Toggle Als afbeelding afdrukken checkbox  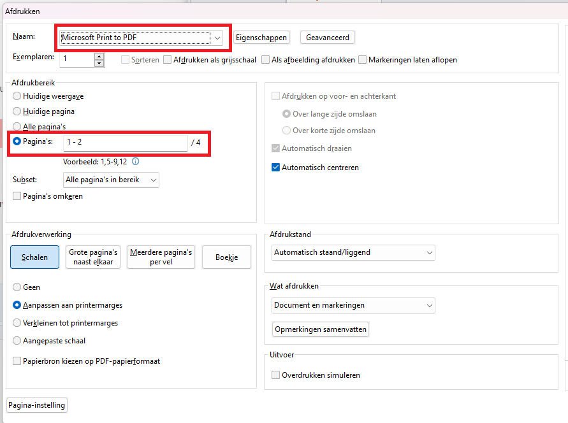click(x=266, y=60)
